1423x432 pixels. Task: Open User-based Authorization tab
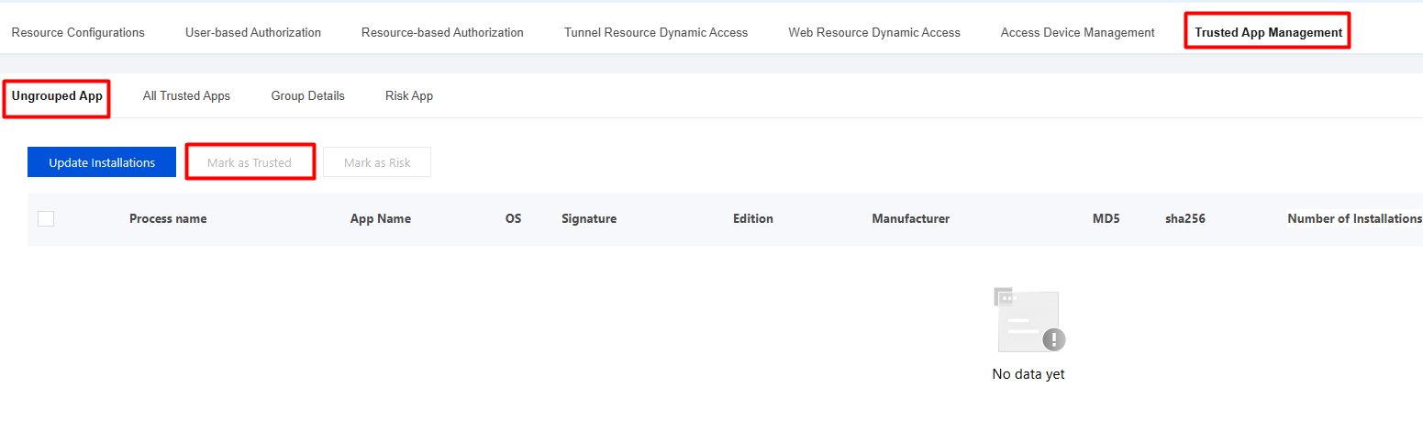(x=253, y=32)
